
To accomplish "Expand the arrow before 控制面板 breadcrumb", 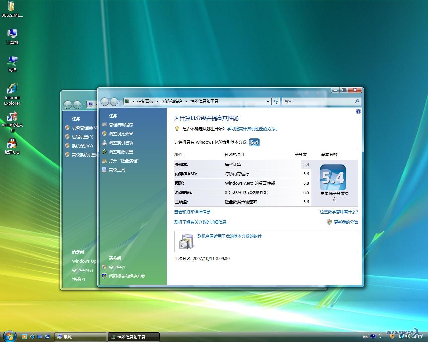I will point(133,101).
